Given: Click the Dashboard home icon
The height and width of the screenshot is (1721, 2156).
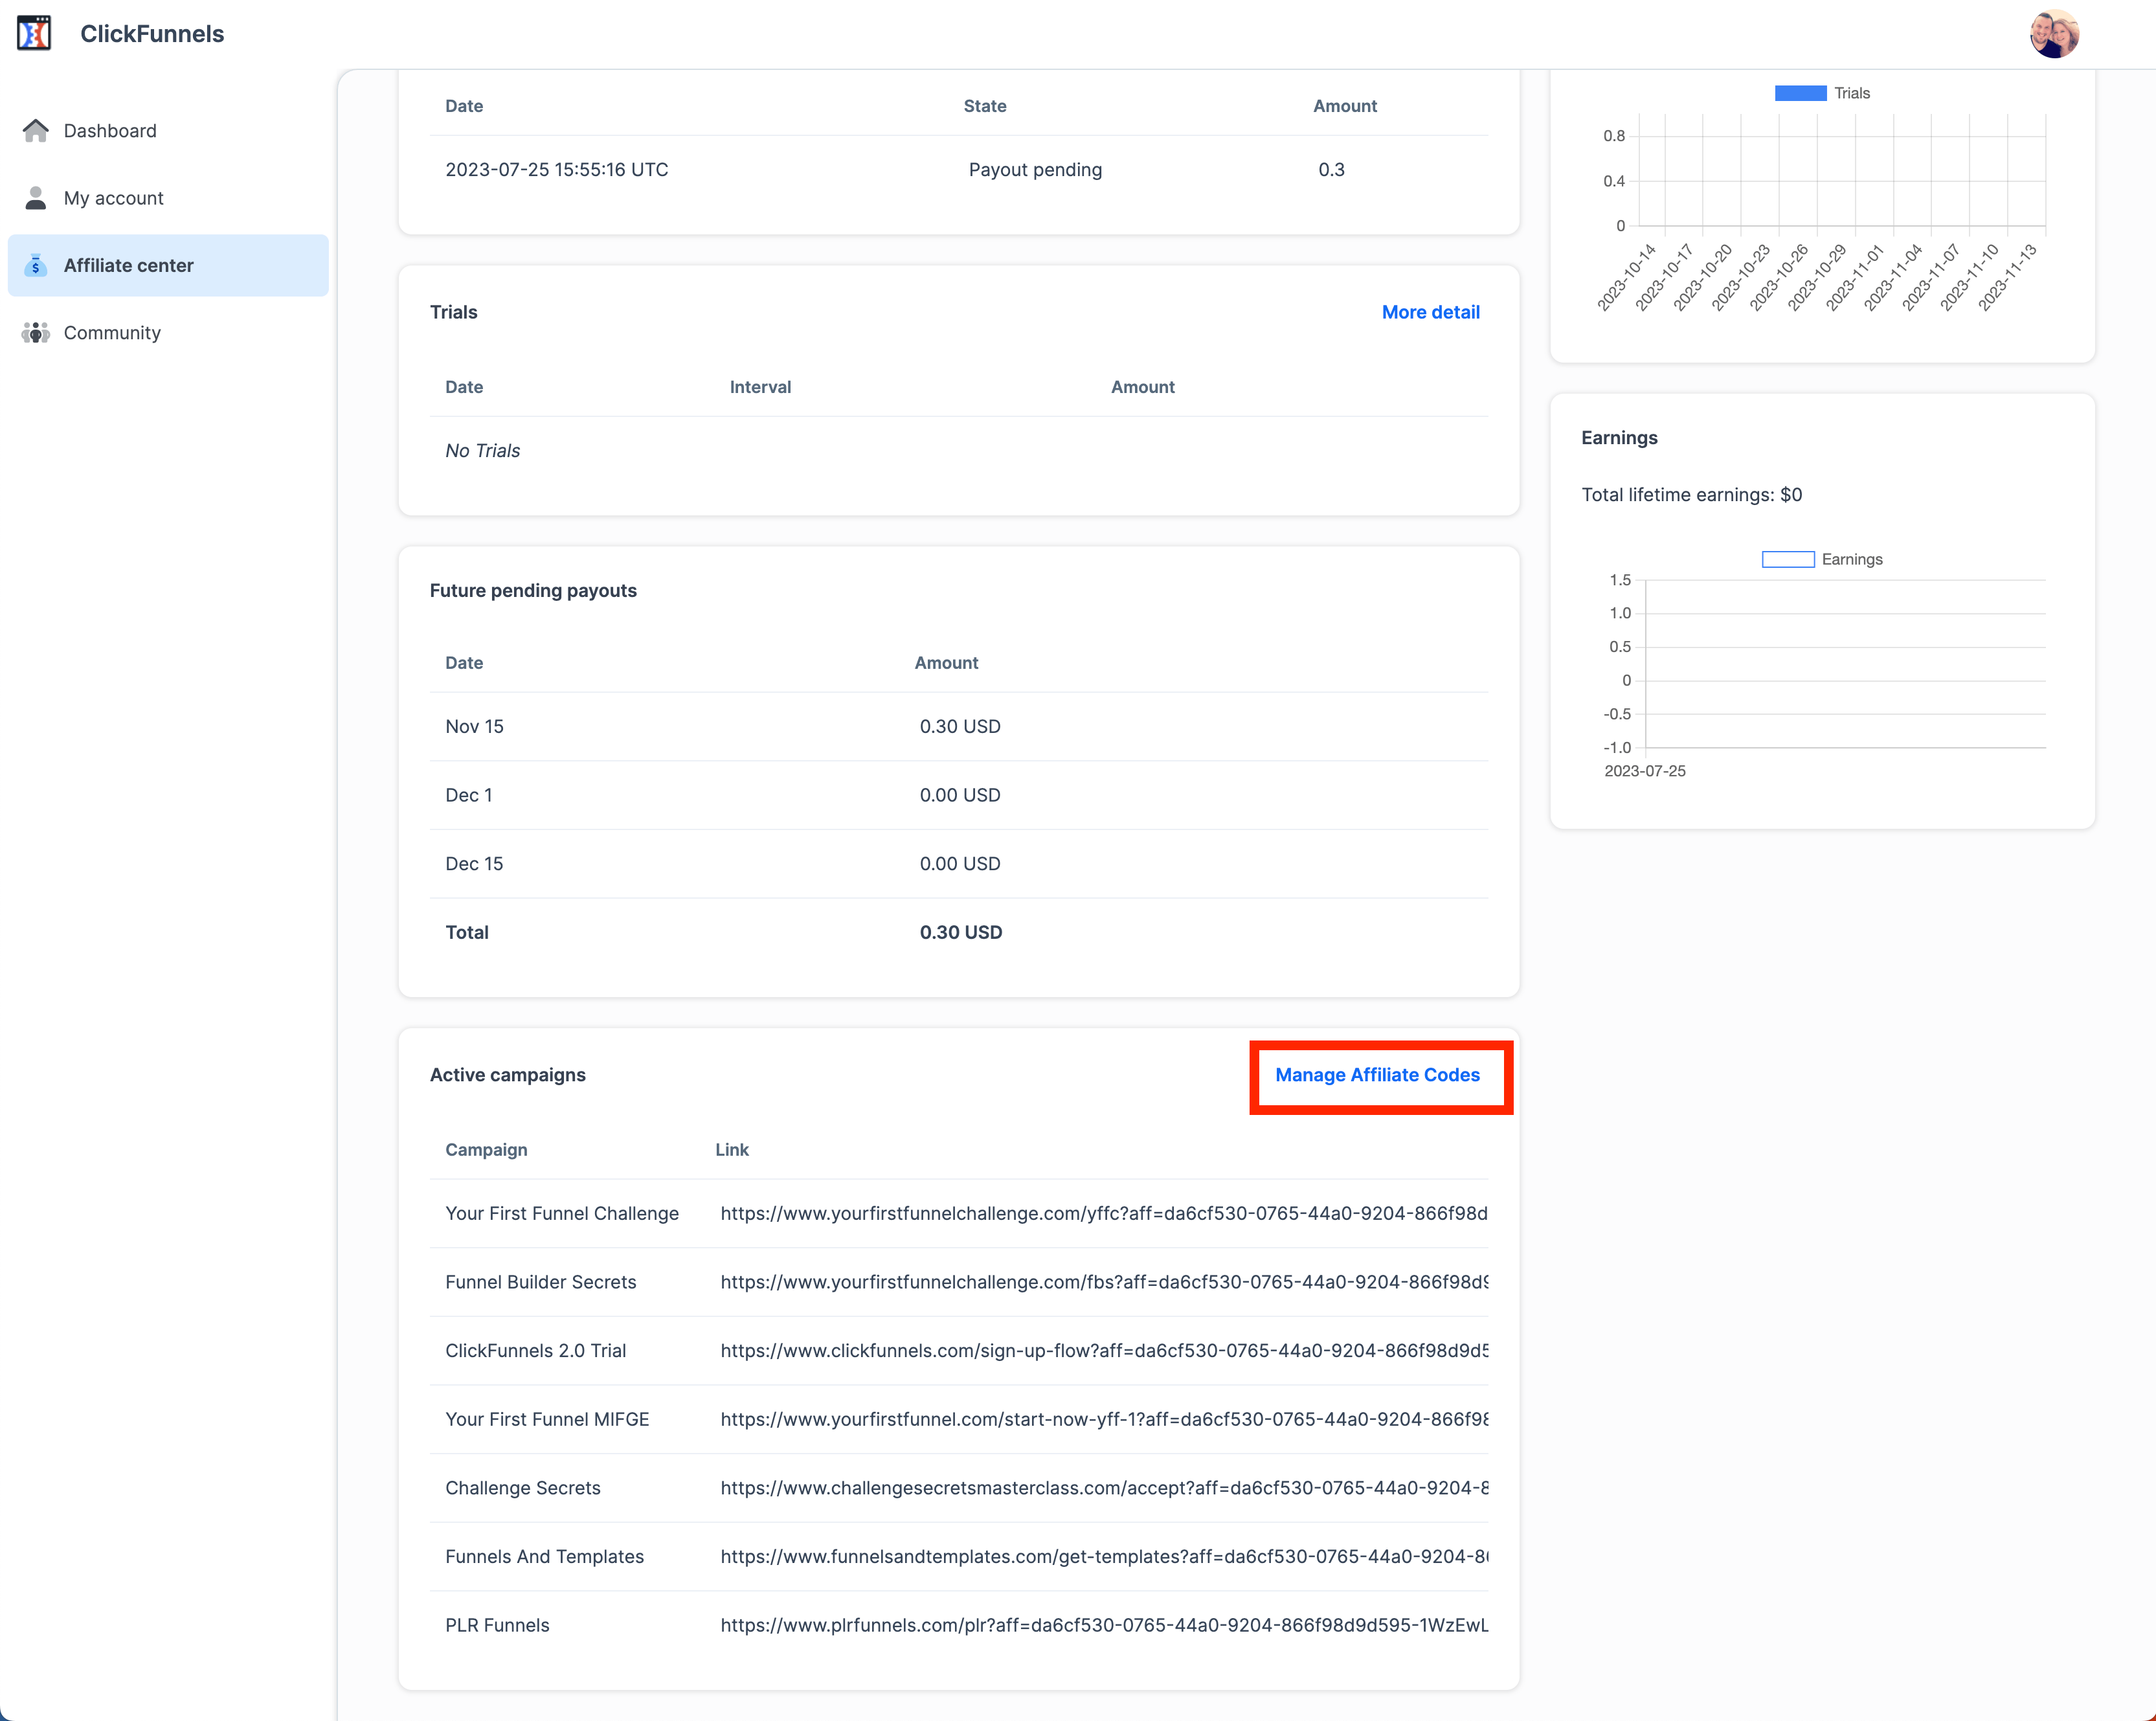Looking at the screenshot, I should [x=36, y=130].
